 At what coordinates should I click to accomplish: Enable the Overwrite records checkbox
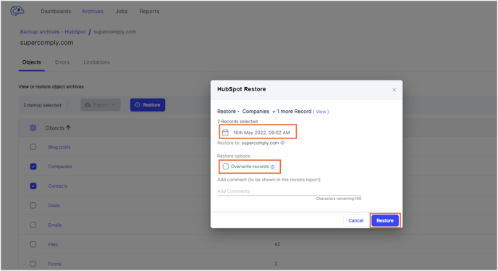tap(226, 167)
